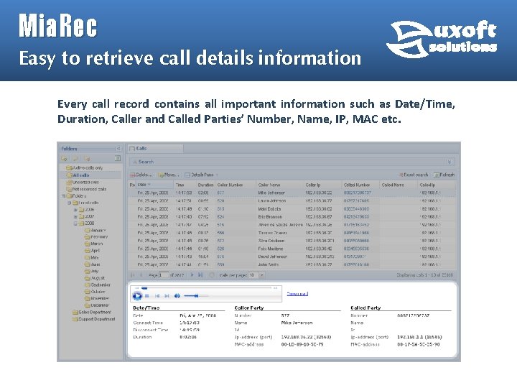Select the John Smith call row
Screen dimensions: 517x388
292,264
